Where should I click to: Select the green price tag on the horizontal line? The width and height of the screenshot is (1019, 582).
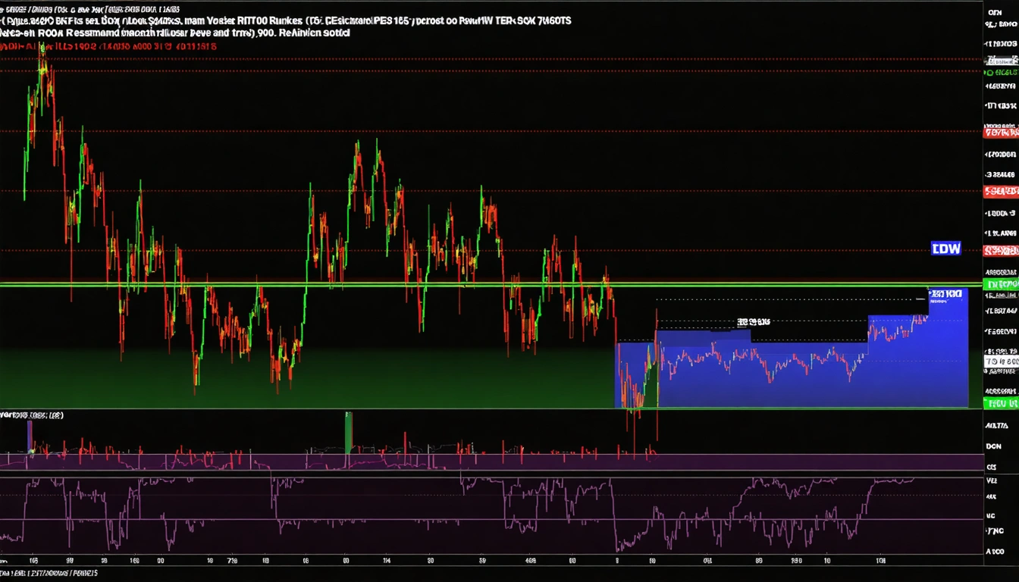(1000, 284)
